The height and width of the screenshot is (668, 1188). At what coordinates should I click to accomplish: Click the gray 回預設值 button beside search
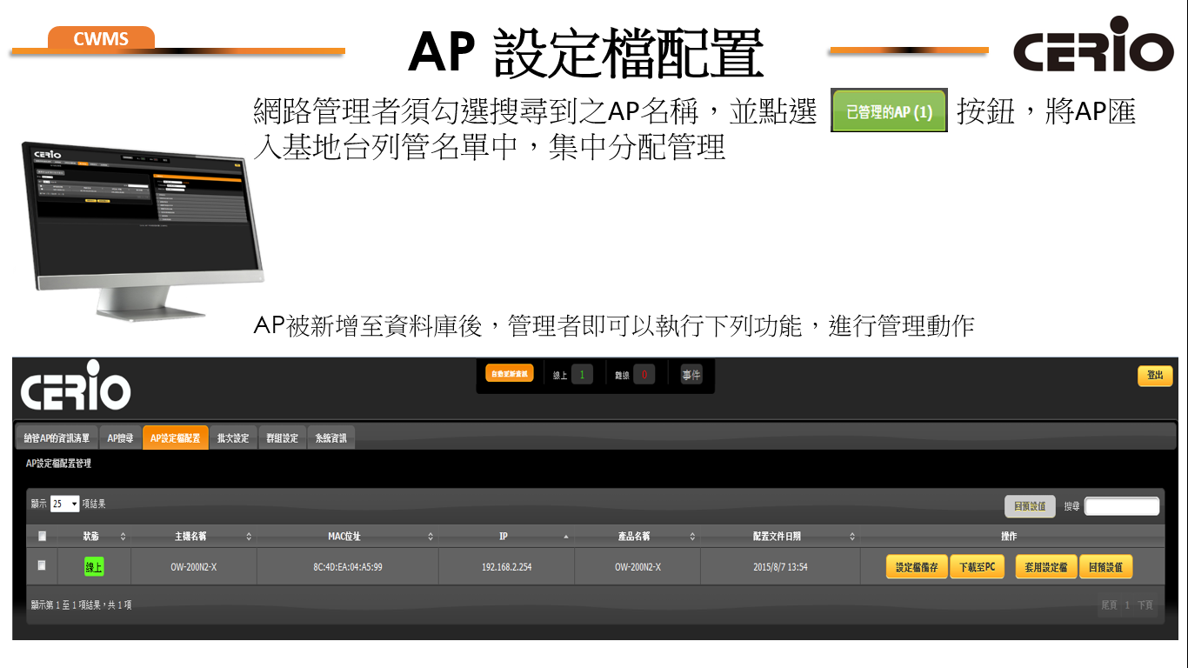(x=1030, y=506)
